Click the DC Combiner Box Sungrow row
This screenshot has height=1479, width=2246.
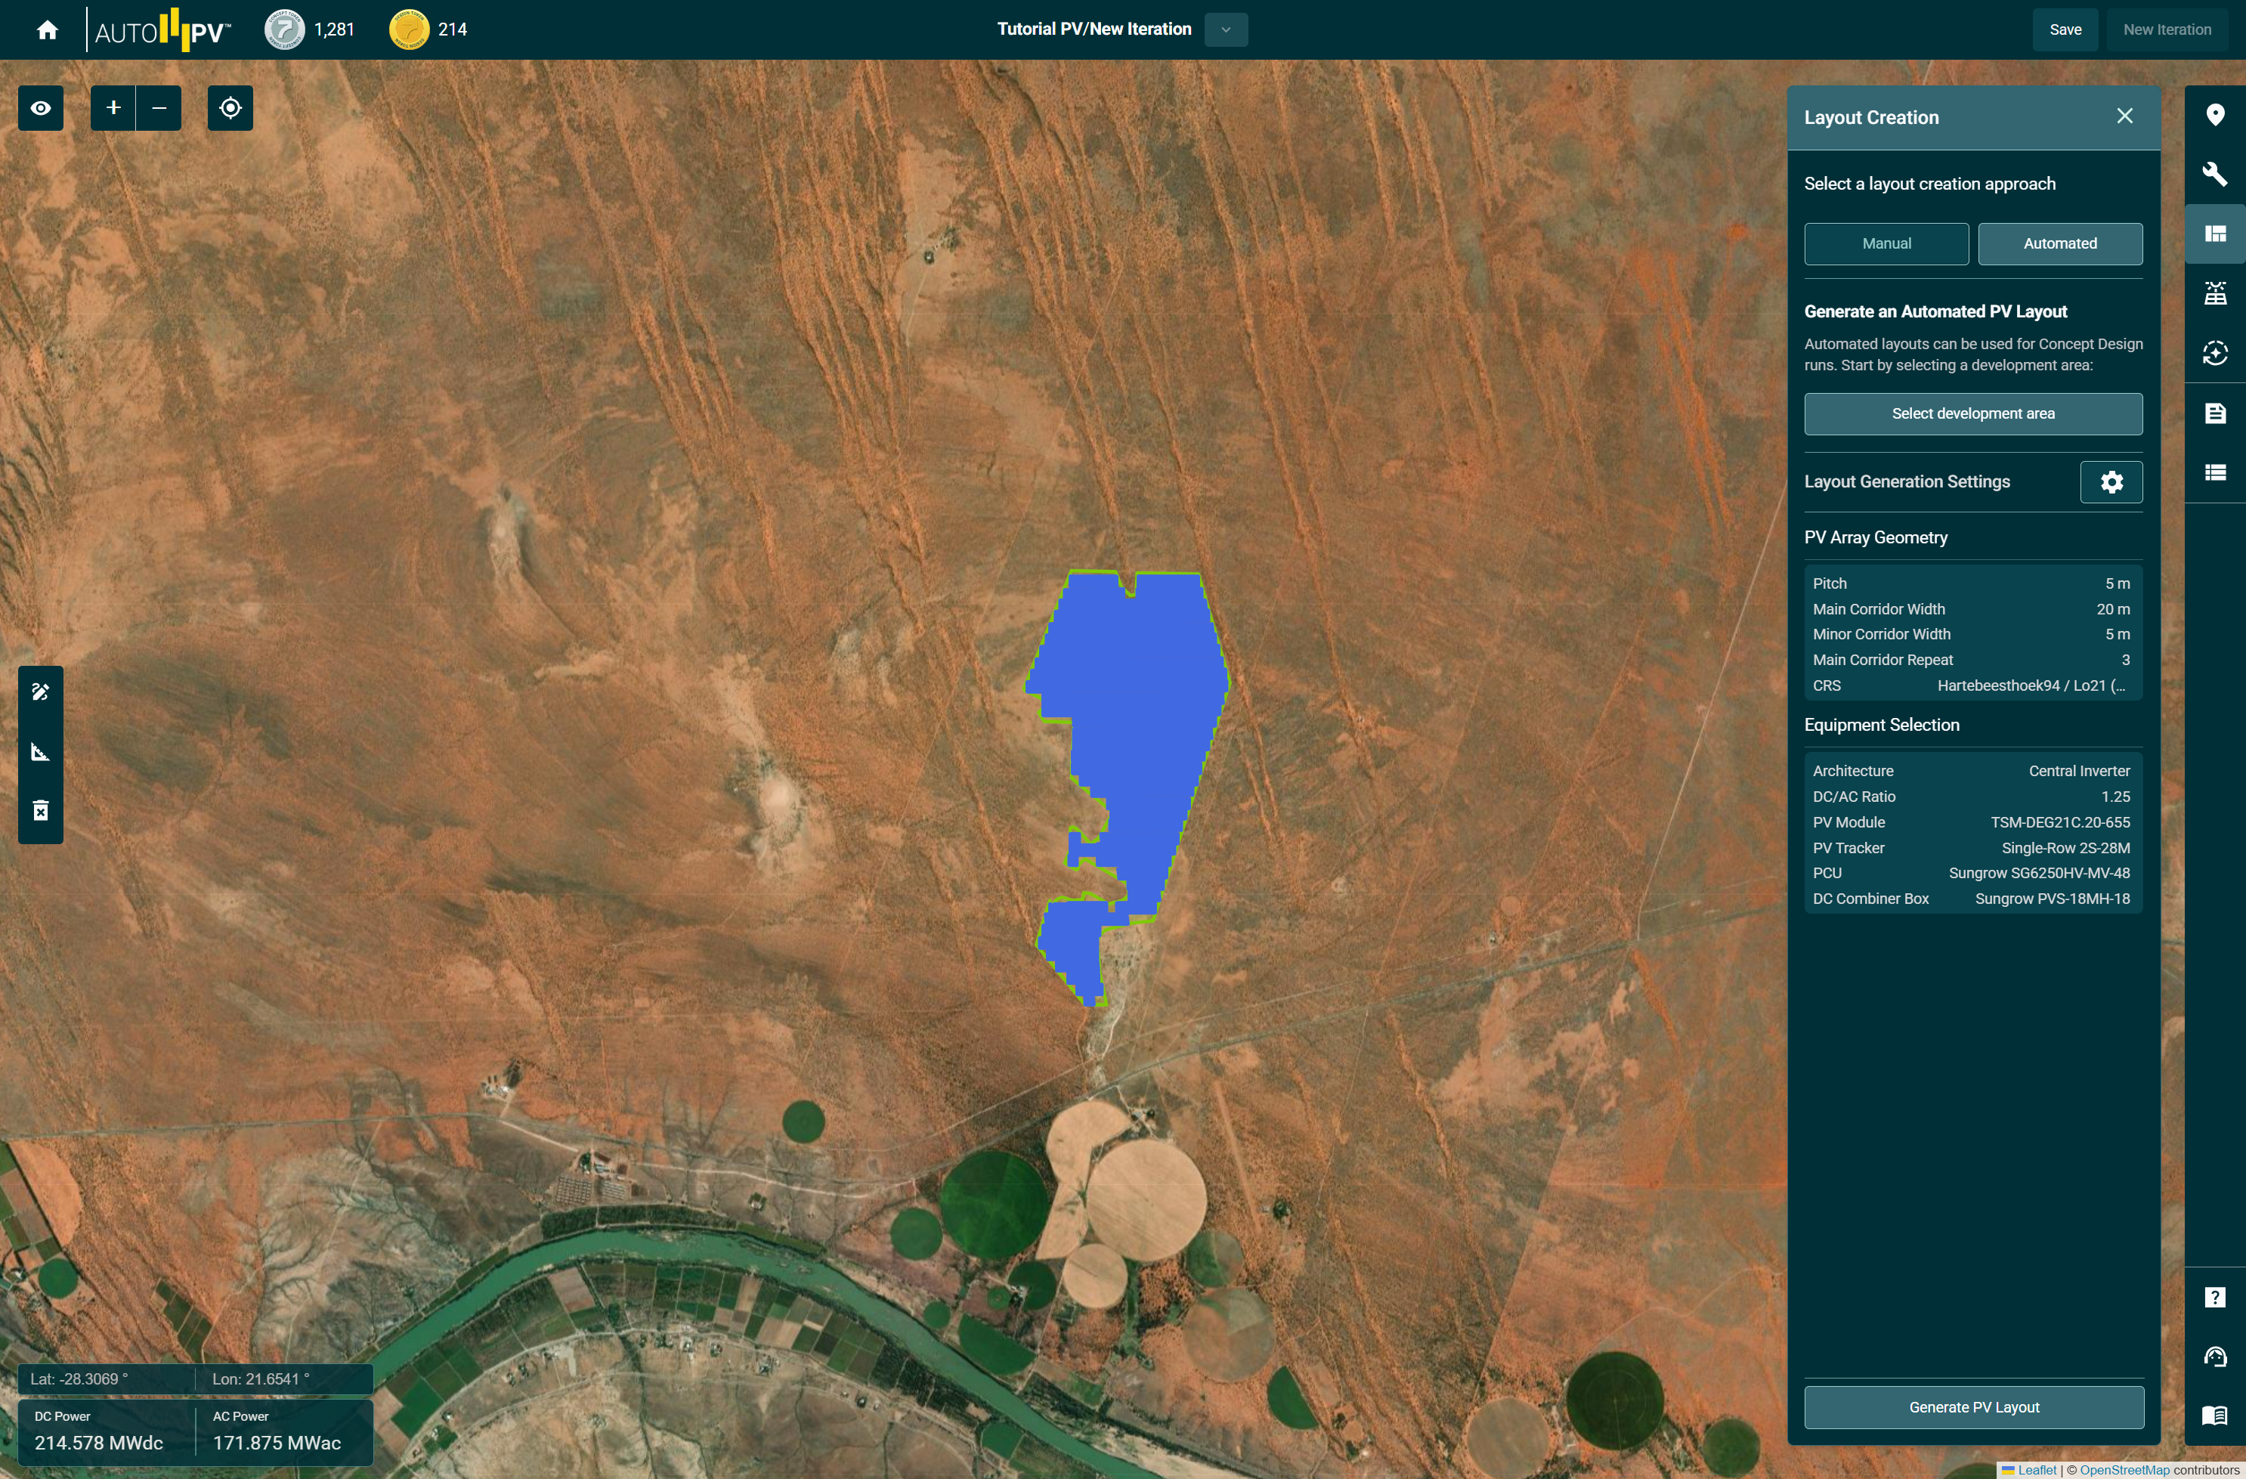tap(1972, 899)
